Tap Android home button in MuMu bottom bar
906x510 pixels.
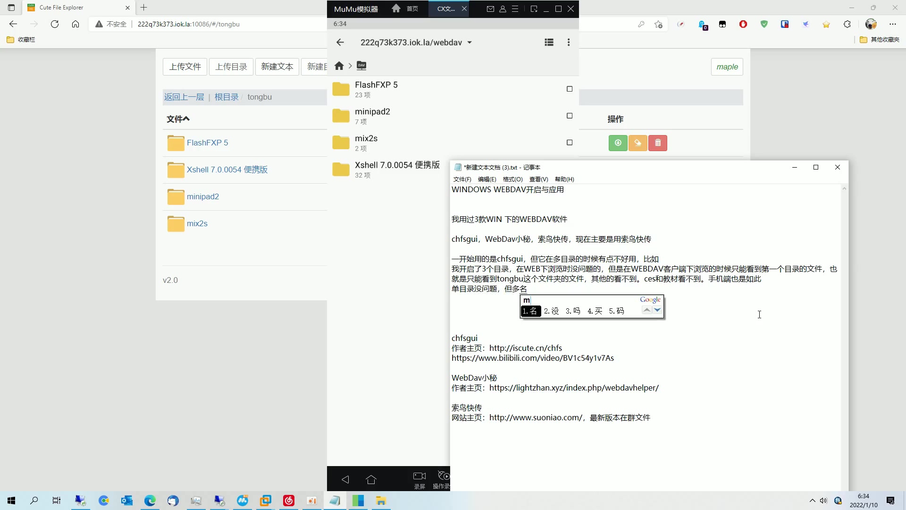(x=371, y=479)
